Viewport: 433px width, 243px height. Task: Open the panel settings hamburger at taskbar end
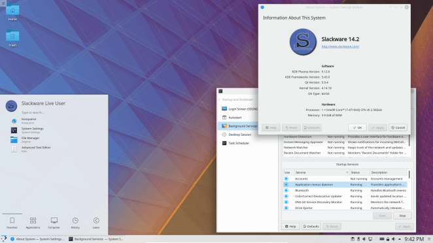[429, 239]
